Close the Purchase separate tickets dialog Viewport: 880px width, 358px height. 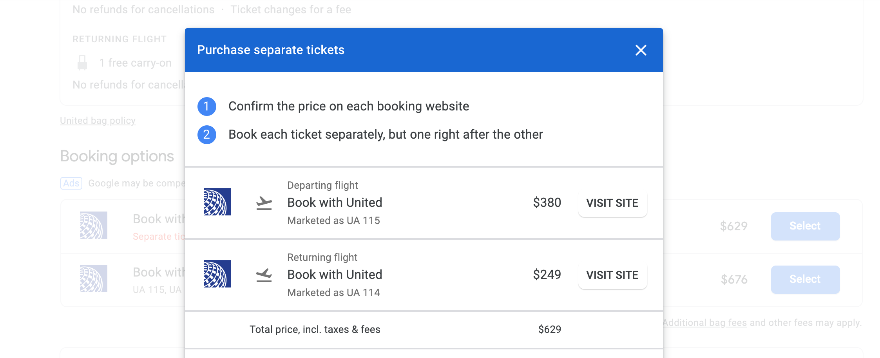point(641,50)
